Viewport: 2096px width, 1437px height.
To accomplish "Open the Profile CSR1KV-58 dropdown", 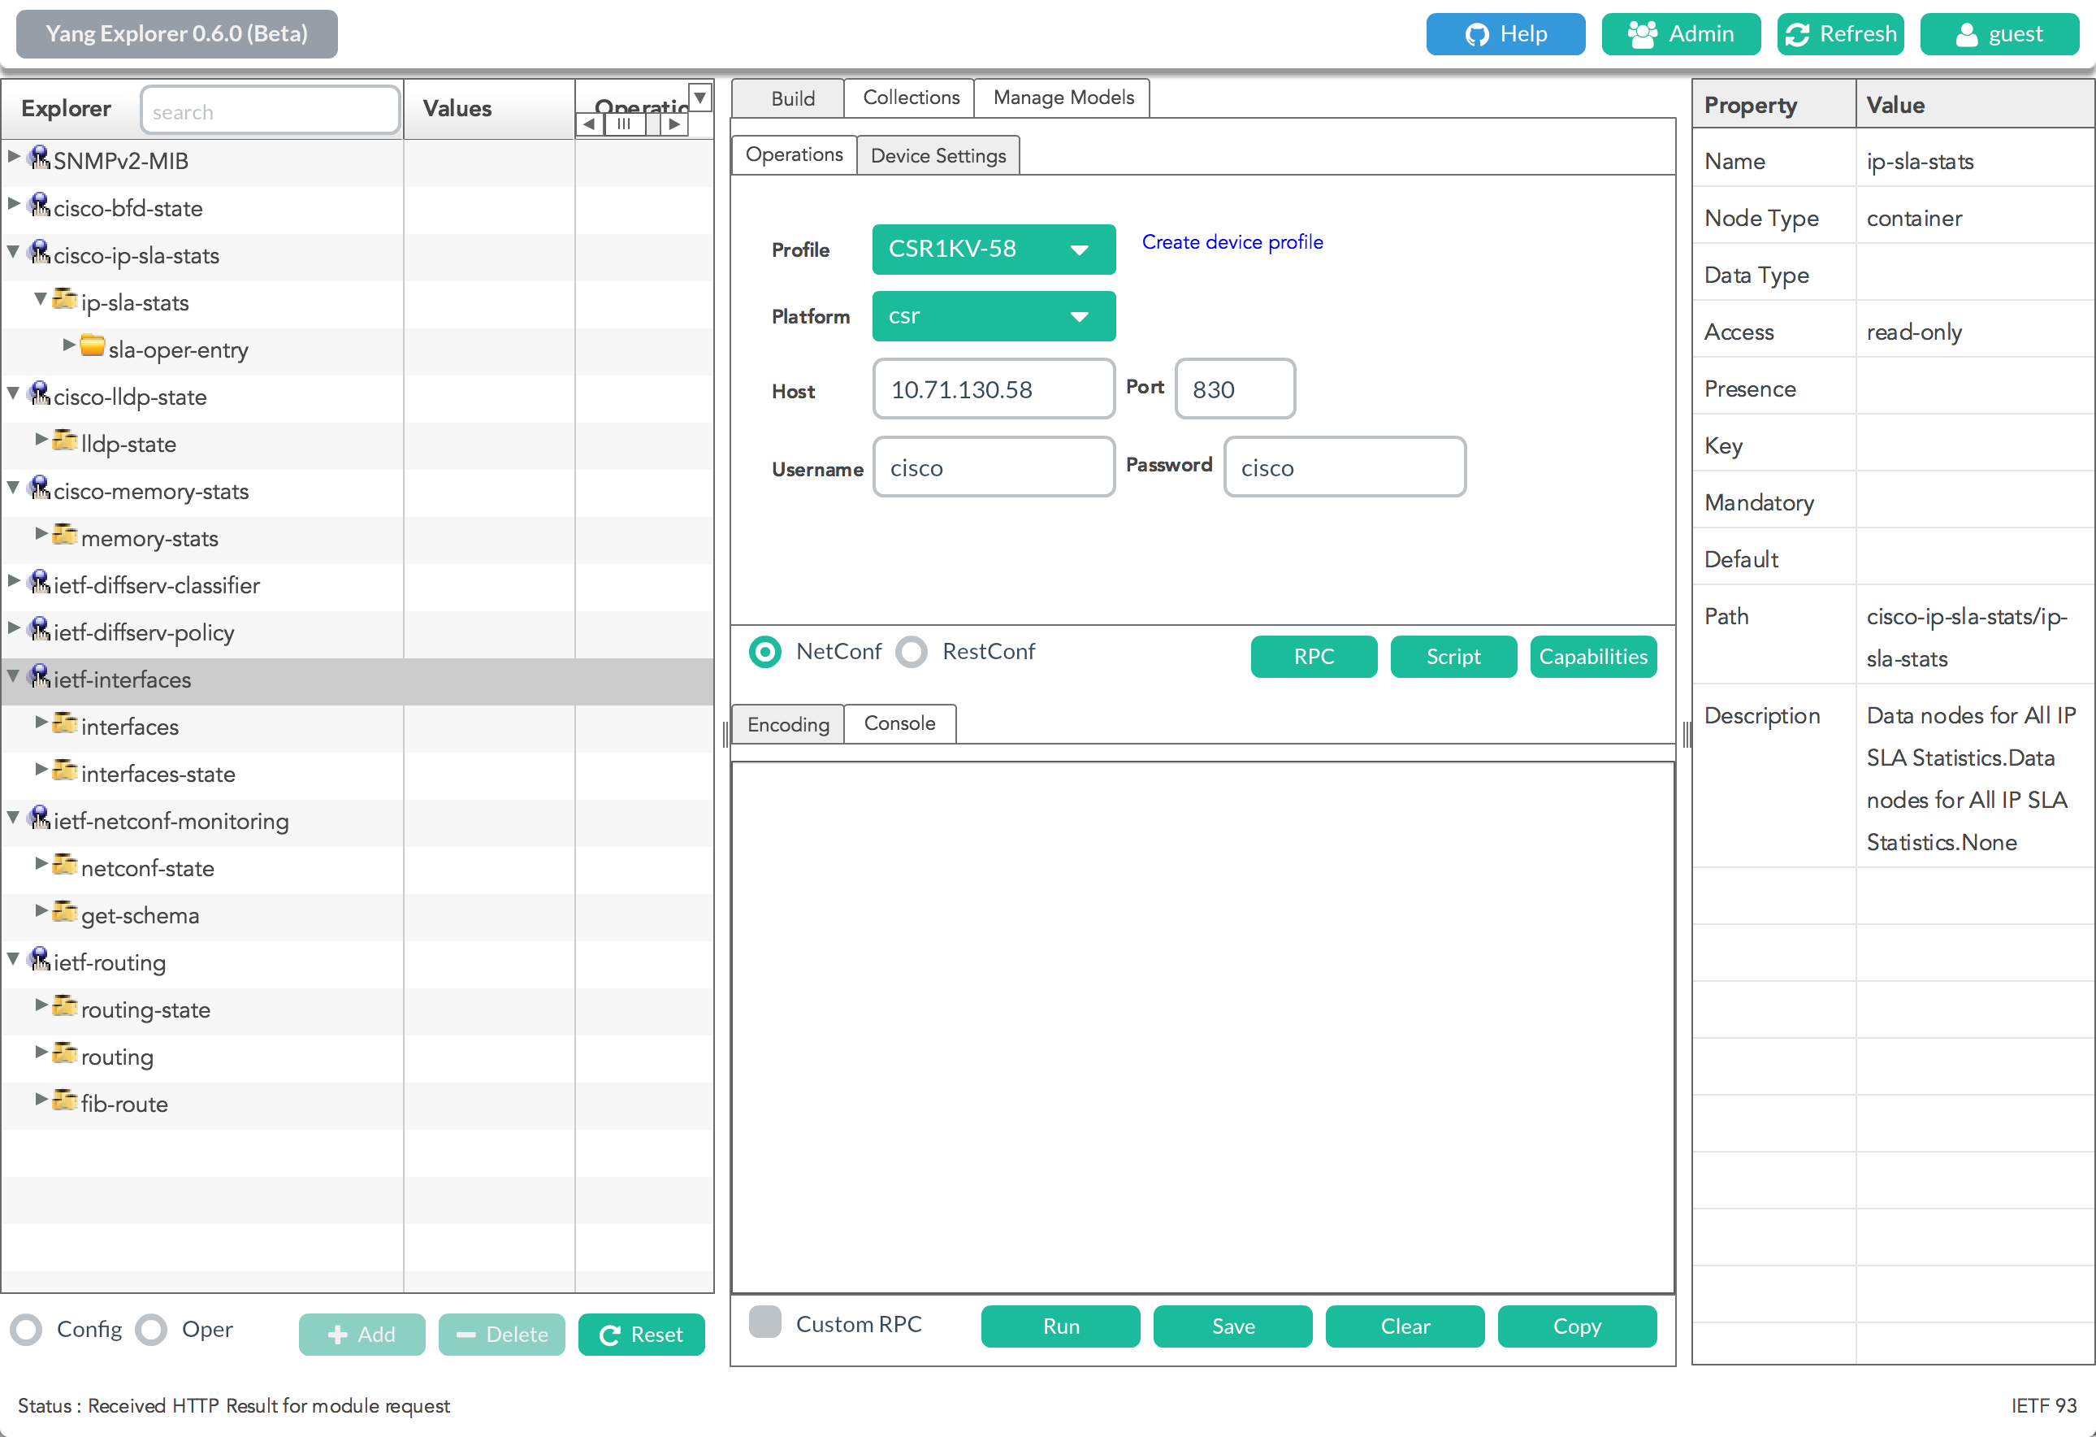I will [993, 249].
